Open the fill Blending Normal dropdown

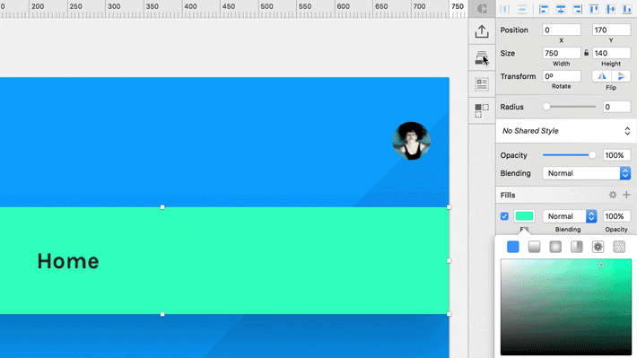point(570,216)
